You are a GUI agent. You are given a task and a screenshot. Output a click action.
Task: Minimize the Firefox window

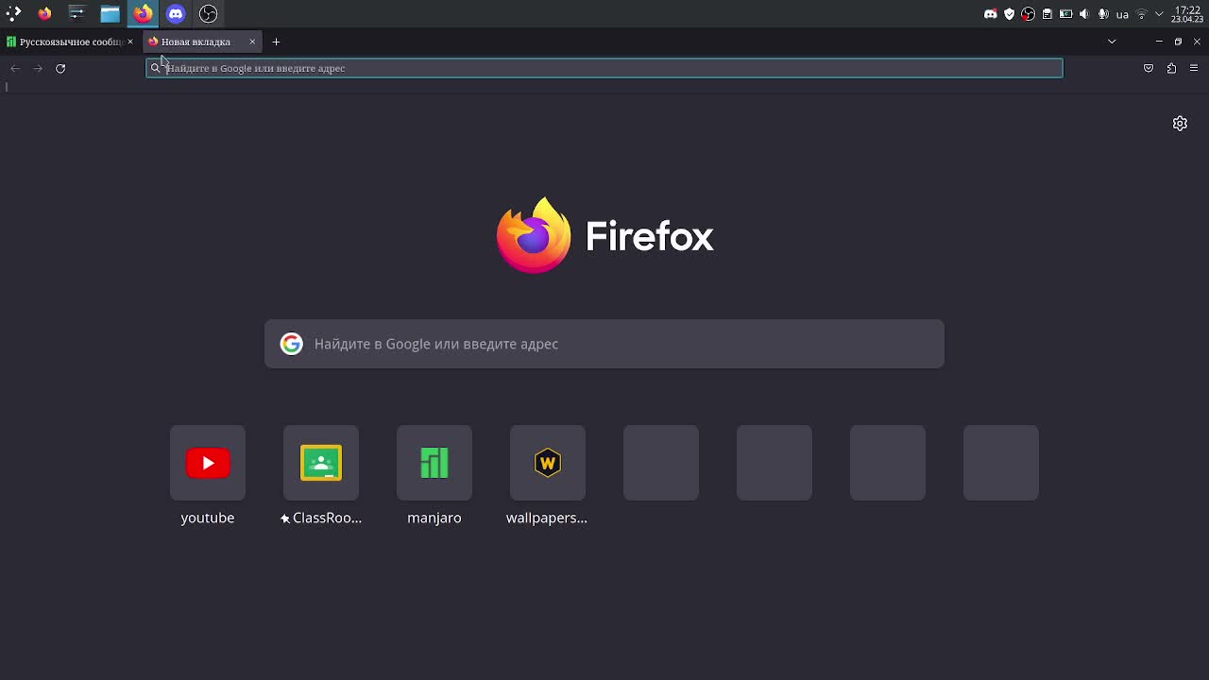point(1159,42)
